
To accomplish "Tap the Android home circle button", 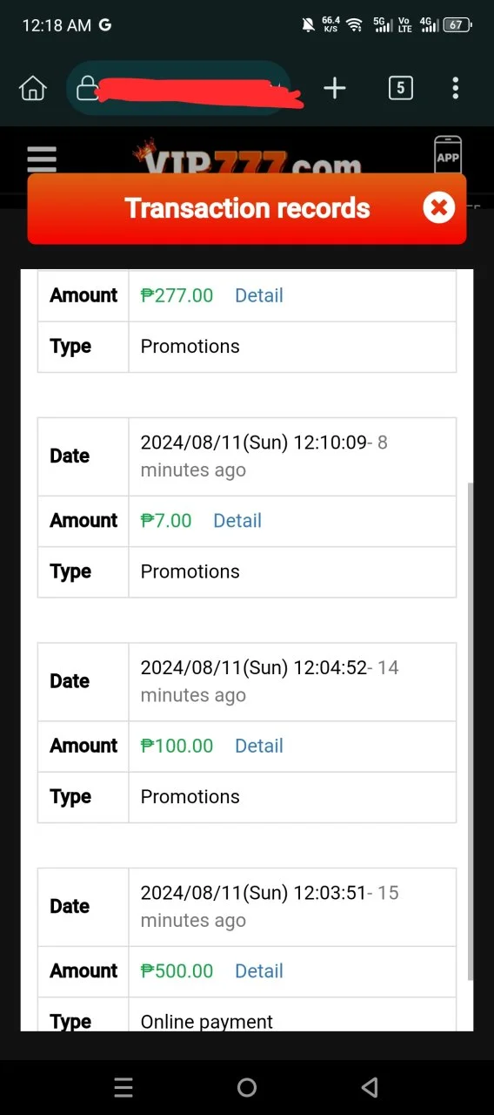I will click(x=247, y=1087).
